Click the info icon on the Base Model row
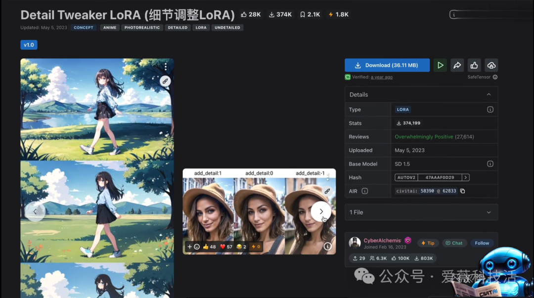 [x=490, y=164]
